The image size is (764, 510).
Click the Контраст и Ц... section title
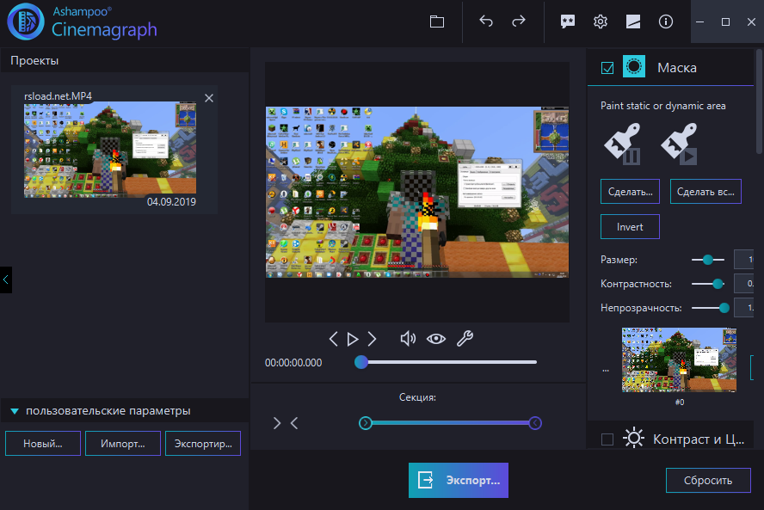click(x=699, y=439)
